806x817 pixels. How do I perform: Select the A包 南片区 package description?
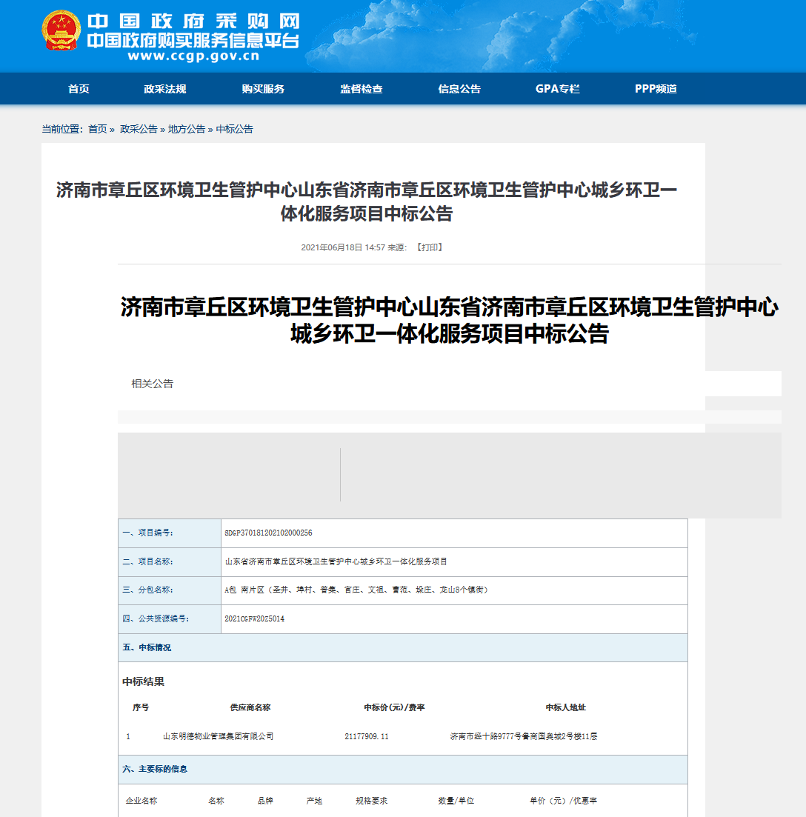pyautogui.click(x=356, y=590)
